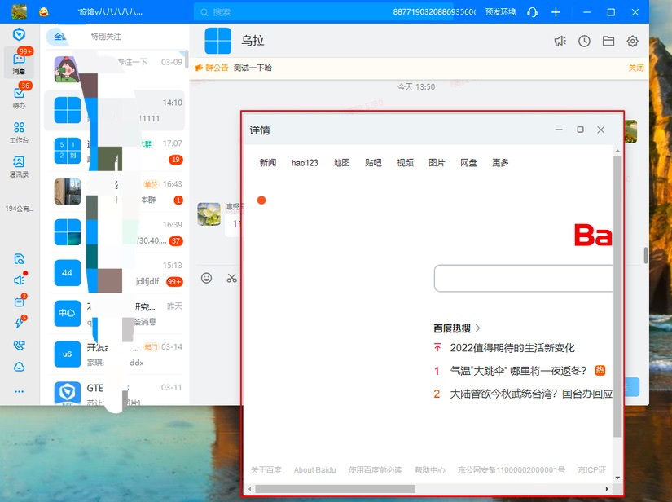Expand 百度热搜 with the chevron arrow
Viewport: 672px width, 502px height.
478,328
